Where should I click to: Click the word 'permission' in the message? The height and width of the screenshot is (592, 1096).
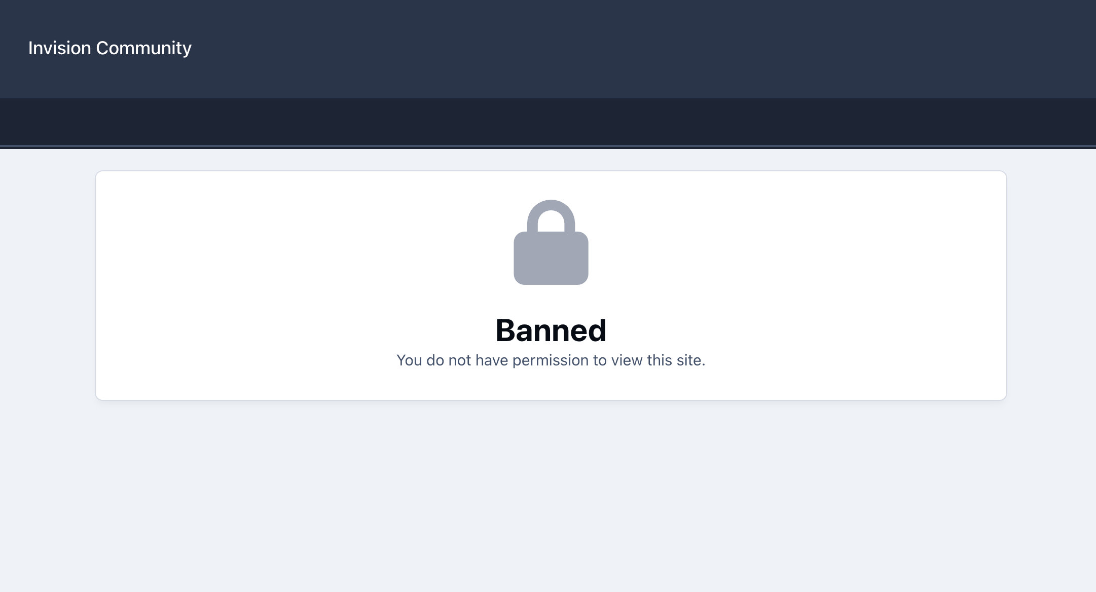tap(551, 360)
